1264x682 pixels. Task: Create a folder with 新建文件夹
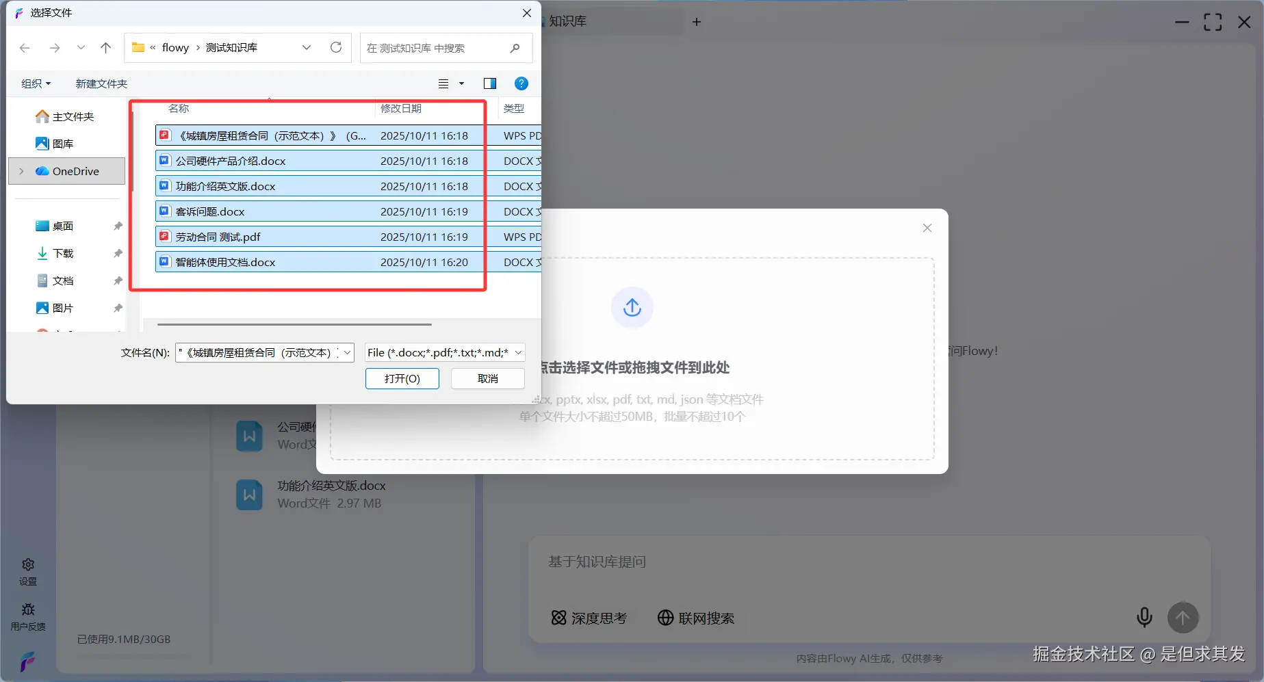(x=101, y=83)
